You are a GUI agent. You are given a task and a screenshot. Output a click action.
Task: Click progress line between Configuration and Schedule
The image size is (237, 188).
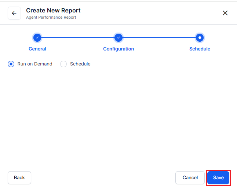tap(159, 37)
